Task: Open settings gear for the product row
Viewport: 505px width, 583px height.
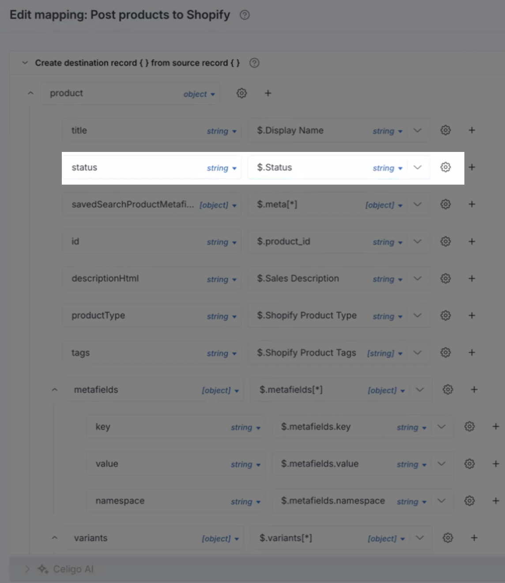Action: pos(241,93)
